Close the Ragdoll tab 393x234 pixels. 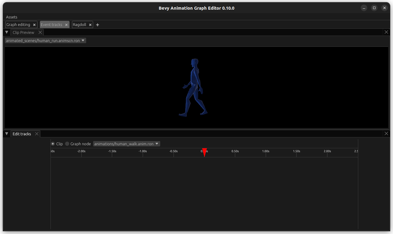90,25
